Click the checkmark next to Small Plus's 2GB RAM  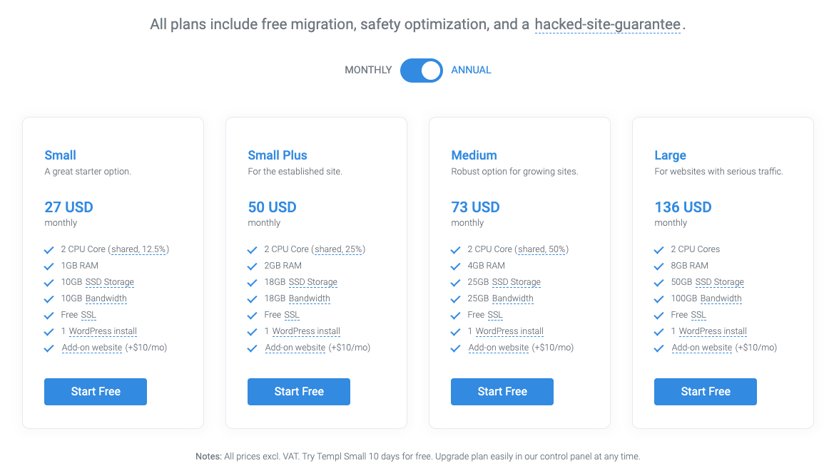[x=253, y=266]
